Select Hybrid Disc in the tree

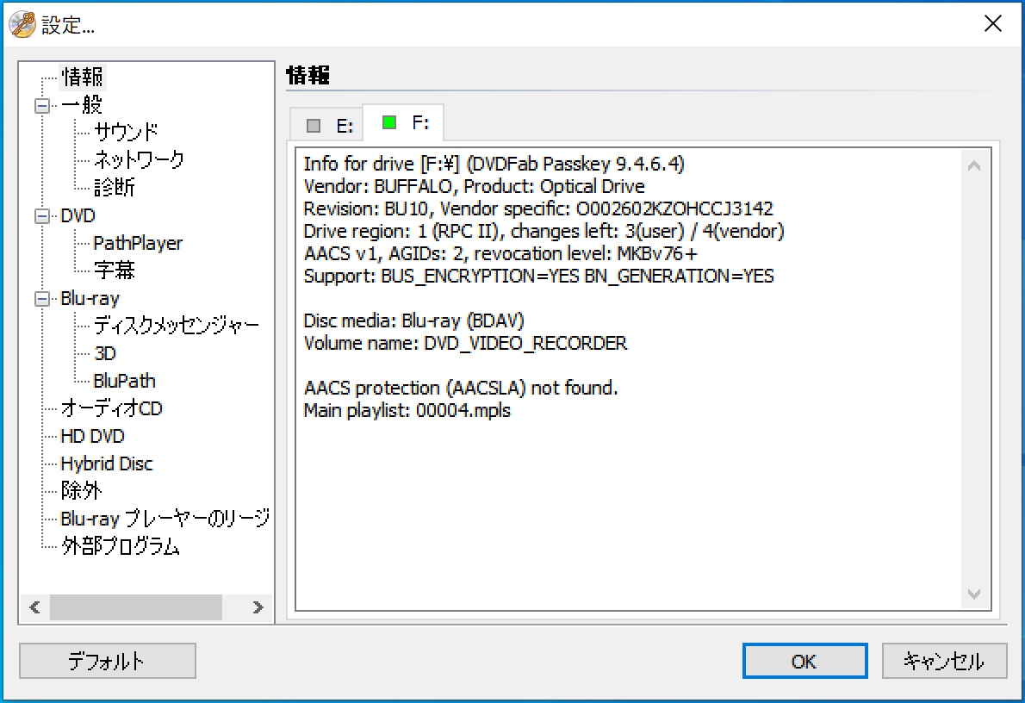click(107, 463)
